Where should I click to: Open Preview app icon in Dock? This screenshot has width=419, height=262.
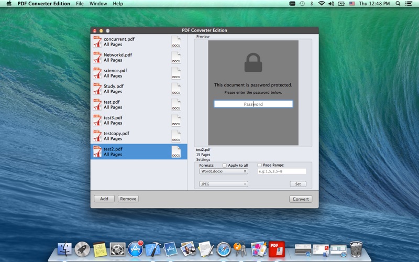pos(188,249)
